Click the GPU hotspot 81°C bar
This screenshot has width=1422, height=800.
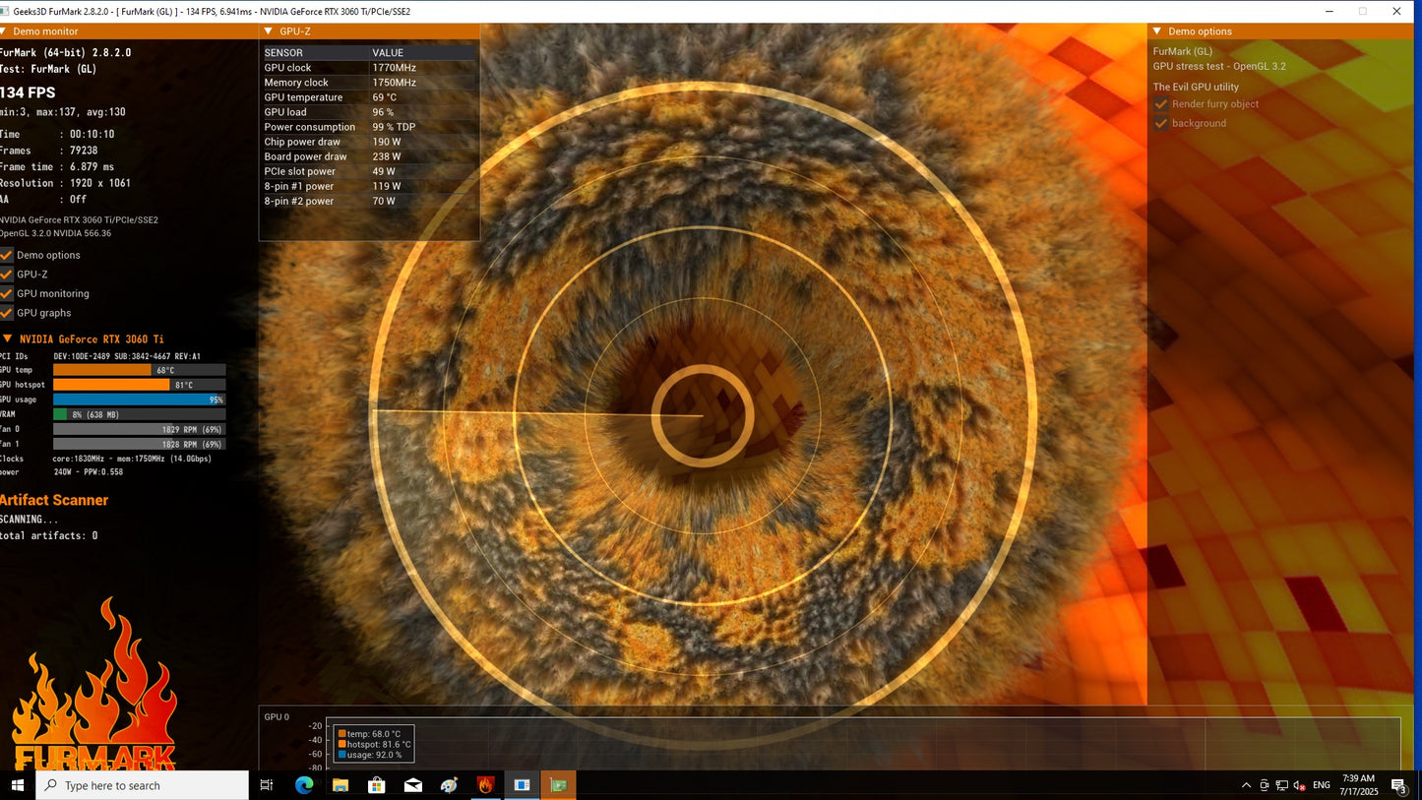point(139,385)
